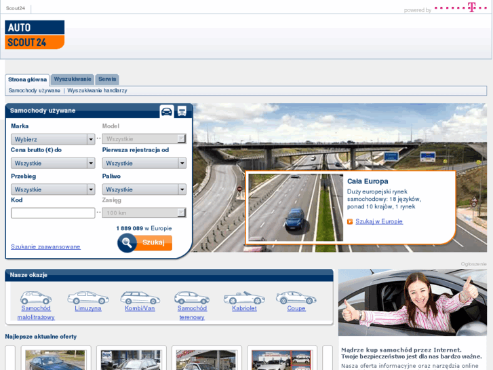493x370 pixels.
Task: Open the Model dropdown
Action: [x=144, y=139]
